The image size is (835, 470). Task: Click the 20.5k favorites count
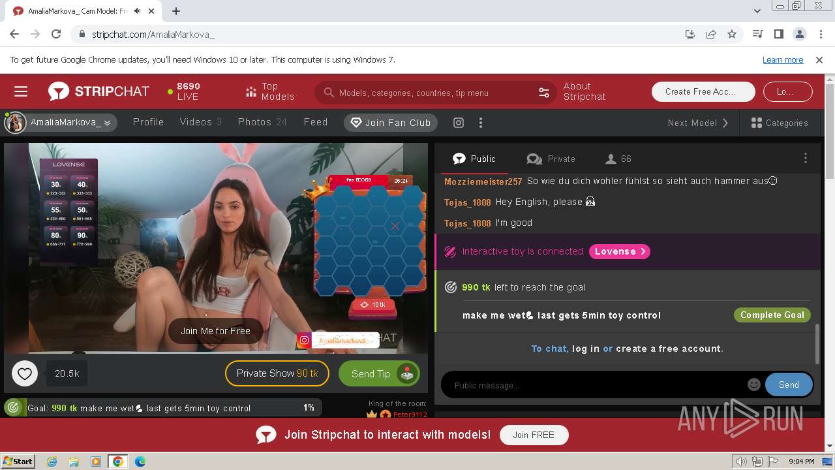click(x=67, y=373)
